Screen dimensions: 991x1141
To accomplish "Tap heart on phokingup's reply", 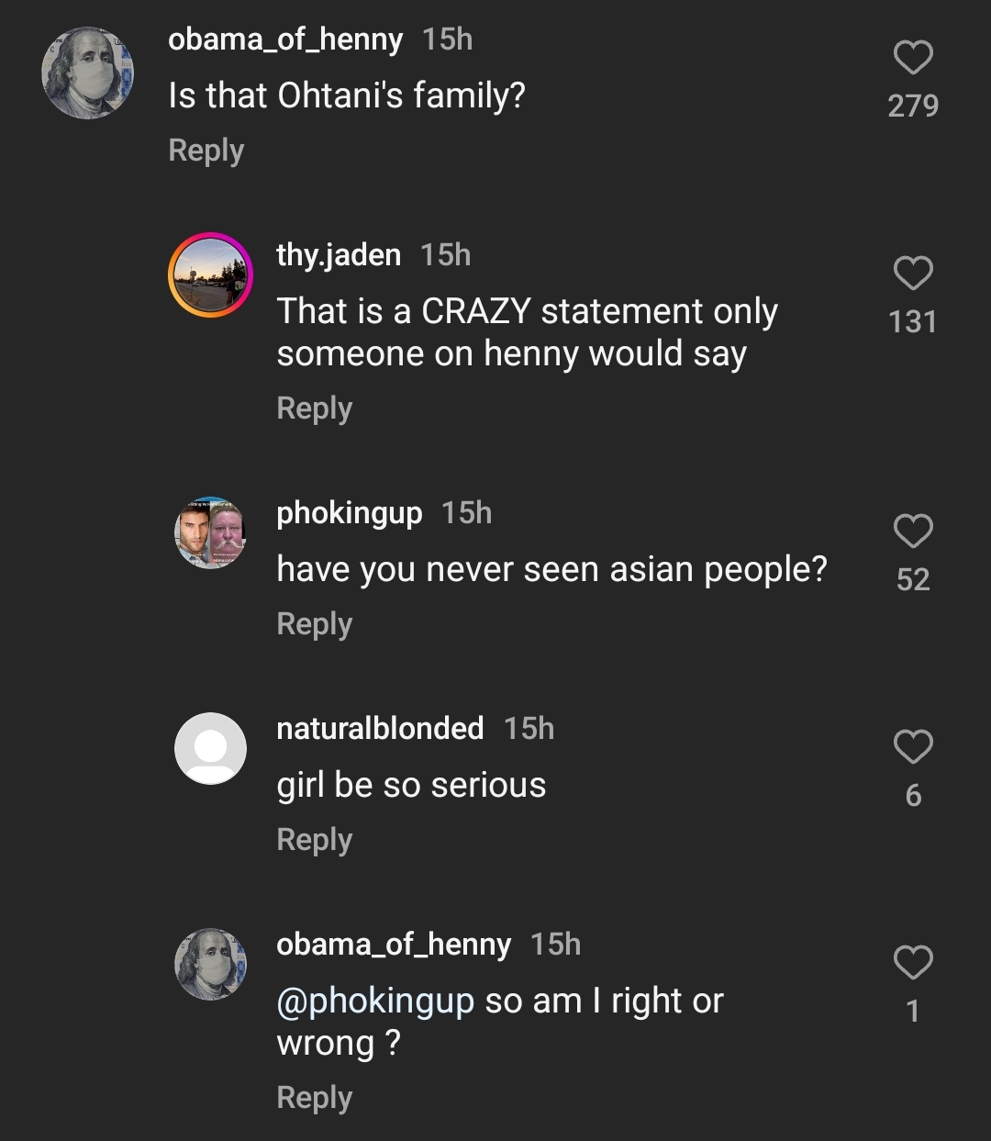I will point(913,531).
